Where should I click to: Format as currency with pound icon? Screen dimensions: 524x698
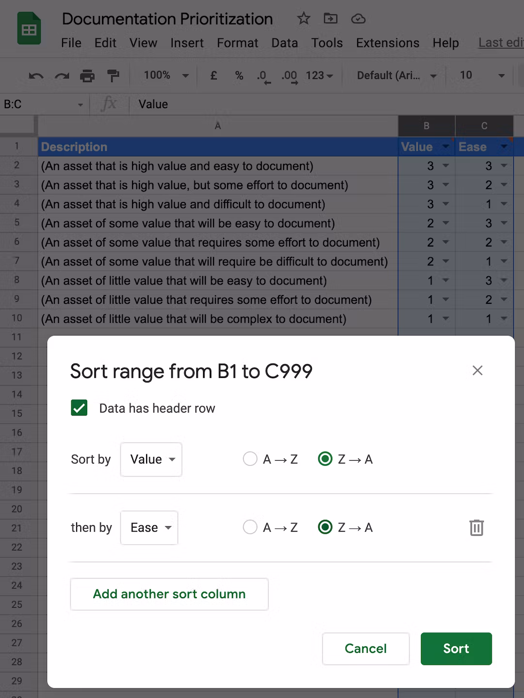pyautogui.click(x=213, y=75)
